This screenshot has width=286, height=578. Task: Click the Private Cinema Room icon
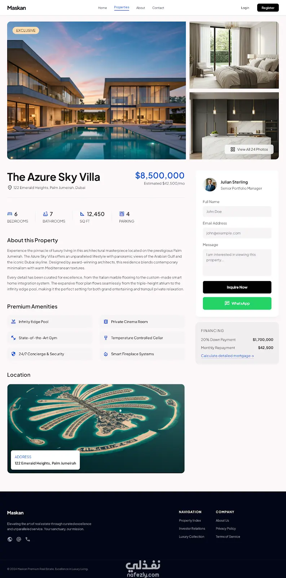tap(106, 322)
